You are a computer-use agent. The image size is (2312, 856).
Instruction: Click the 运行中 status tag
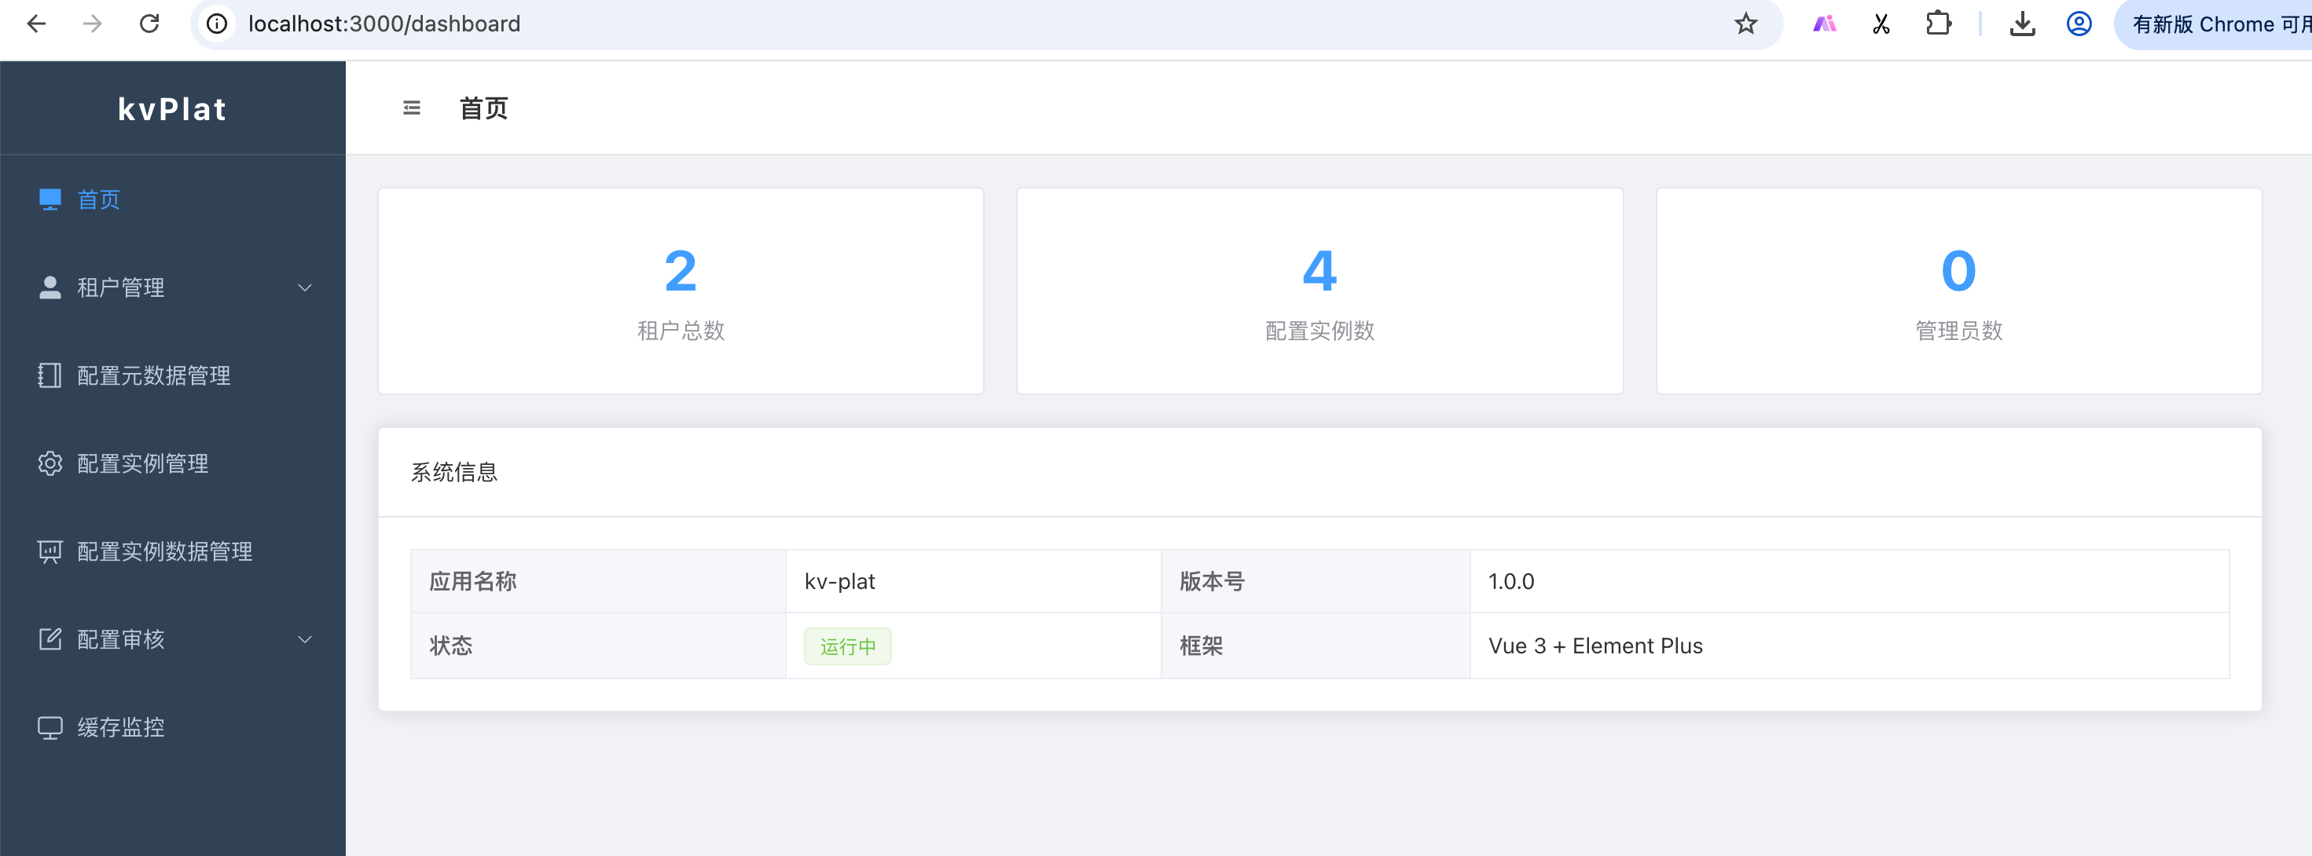tap(847, 646)
